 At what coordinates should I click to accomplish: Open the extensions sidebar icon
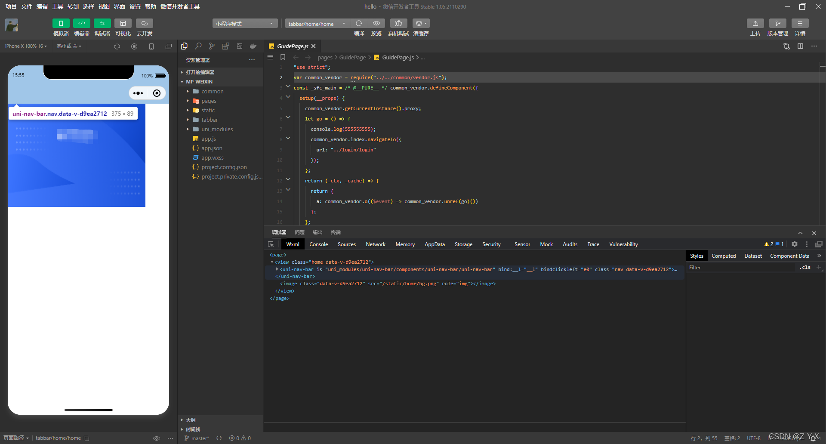pyautogui.click(x=225, y=46)
